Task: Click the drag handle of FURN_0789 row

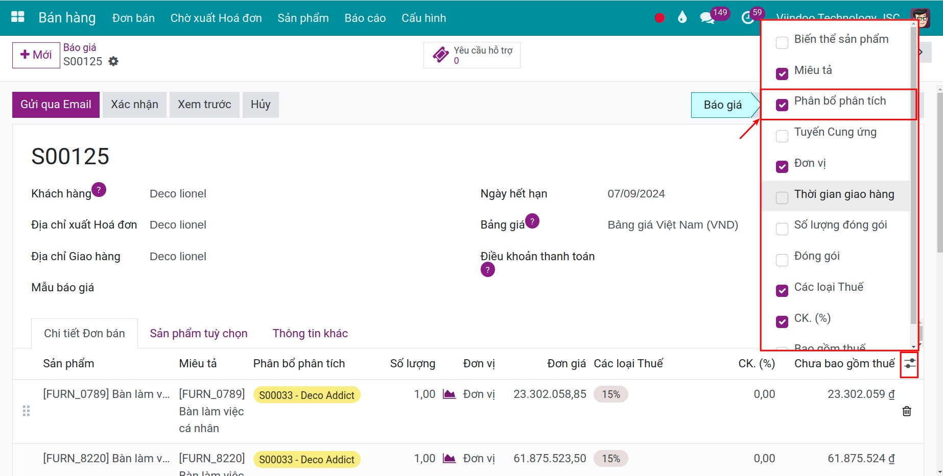Action: [26, 411]
